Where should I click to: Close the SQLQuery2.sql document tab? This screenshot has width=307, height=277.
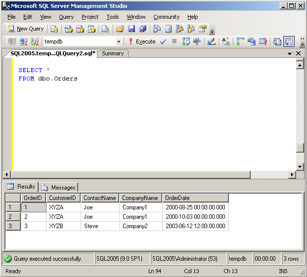point(299,53)
